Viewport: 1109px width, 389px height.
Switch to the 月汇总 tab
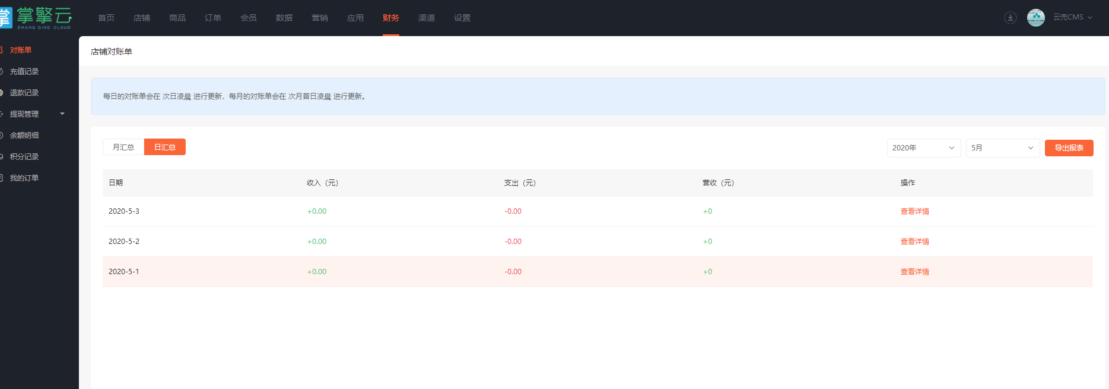click(123, 147)
